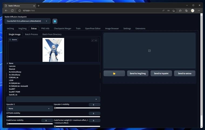The image size is (205, 130).
Task: Click Send to img2img button
Action: tap(138, 73)
